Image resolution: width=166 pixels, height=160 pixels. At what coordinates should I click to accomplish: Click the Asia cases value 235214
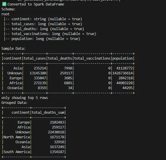coord(40,68)
